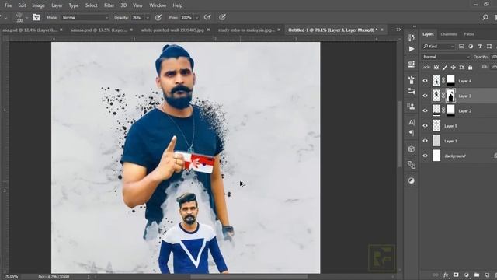Toggle the Brush Settings panel icon
The width and height of the screenshot is (497, 280).
pos(36,17)
